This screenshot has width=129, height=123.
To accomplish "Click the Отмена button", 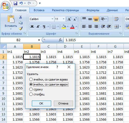I will pyautogui.click(x=63, y=103).
